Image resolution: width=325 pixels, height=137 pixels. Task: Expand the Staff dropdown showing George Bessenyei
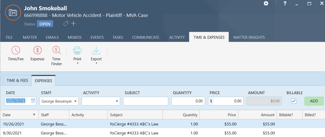click(76, 101)
